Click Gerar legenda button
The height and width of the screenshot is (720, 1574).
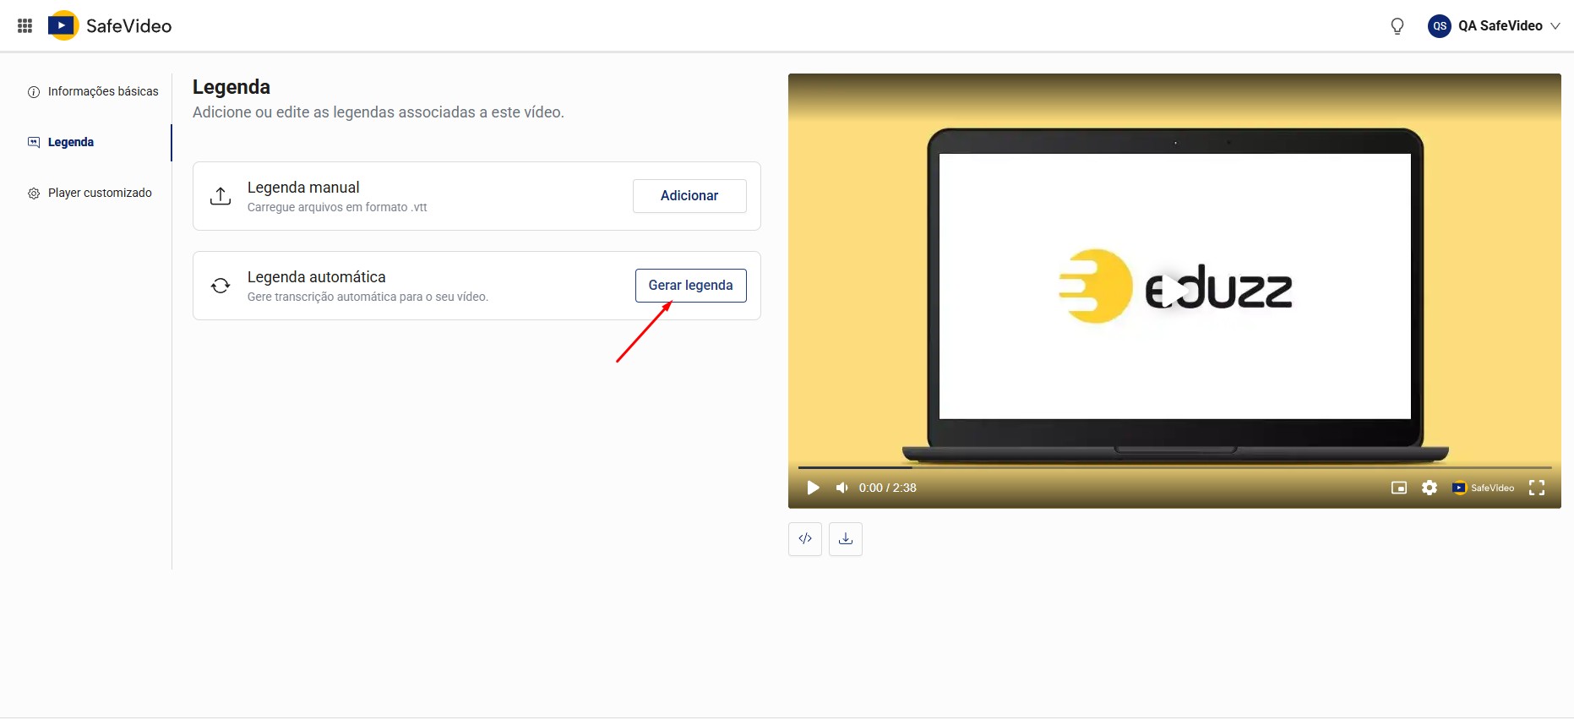click(x=691, y=286)
